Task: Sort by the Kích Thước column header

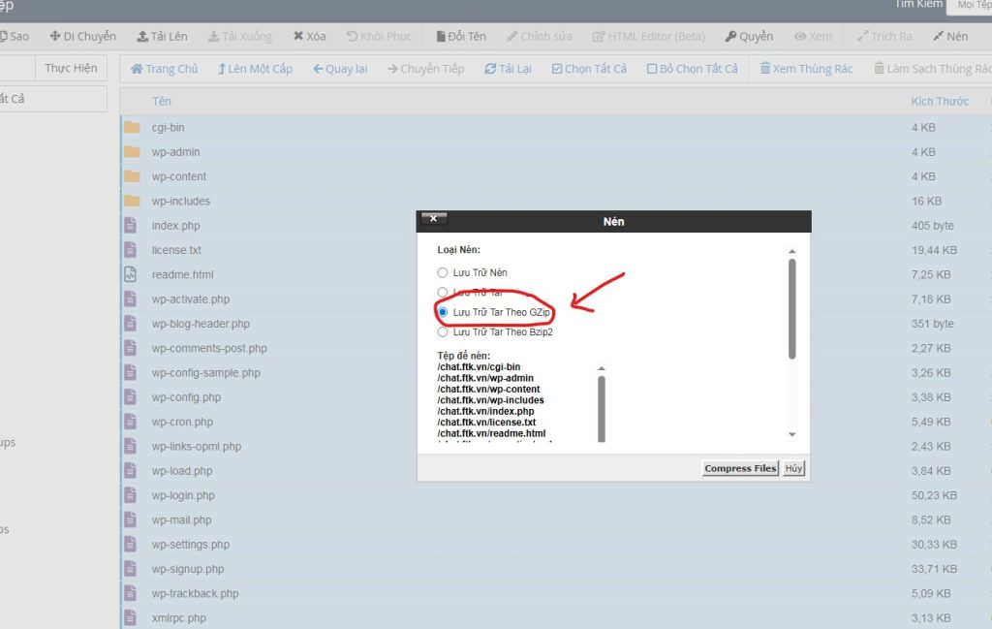Action: (x=939, y=102)
